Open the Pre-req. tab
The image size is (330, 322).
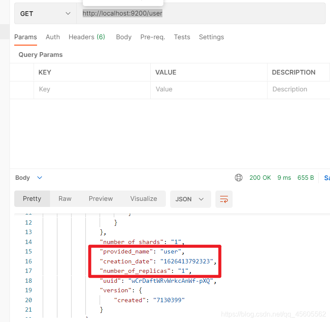[153, 37]
